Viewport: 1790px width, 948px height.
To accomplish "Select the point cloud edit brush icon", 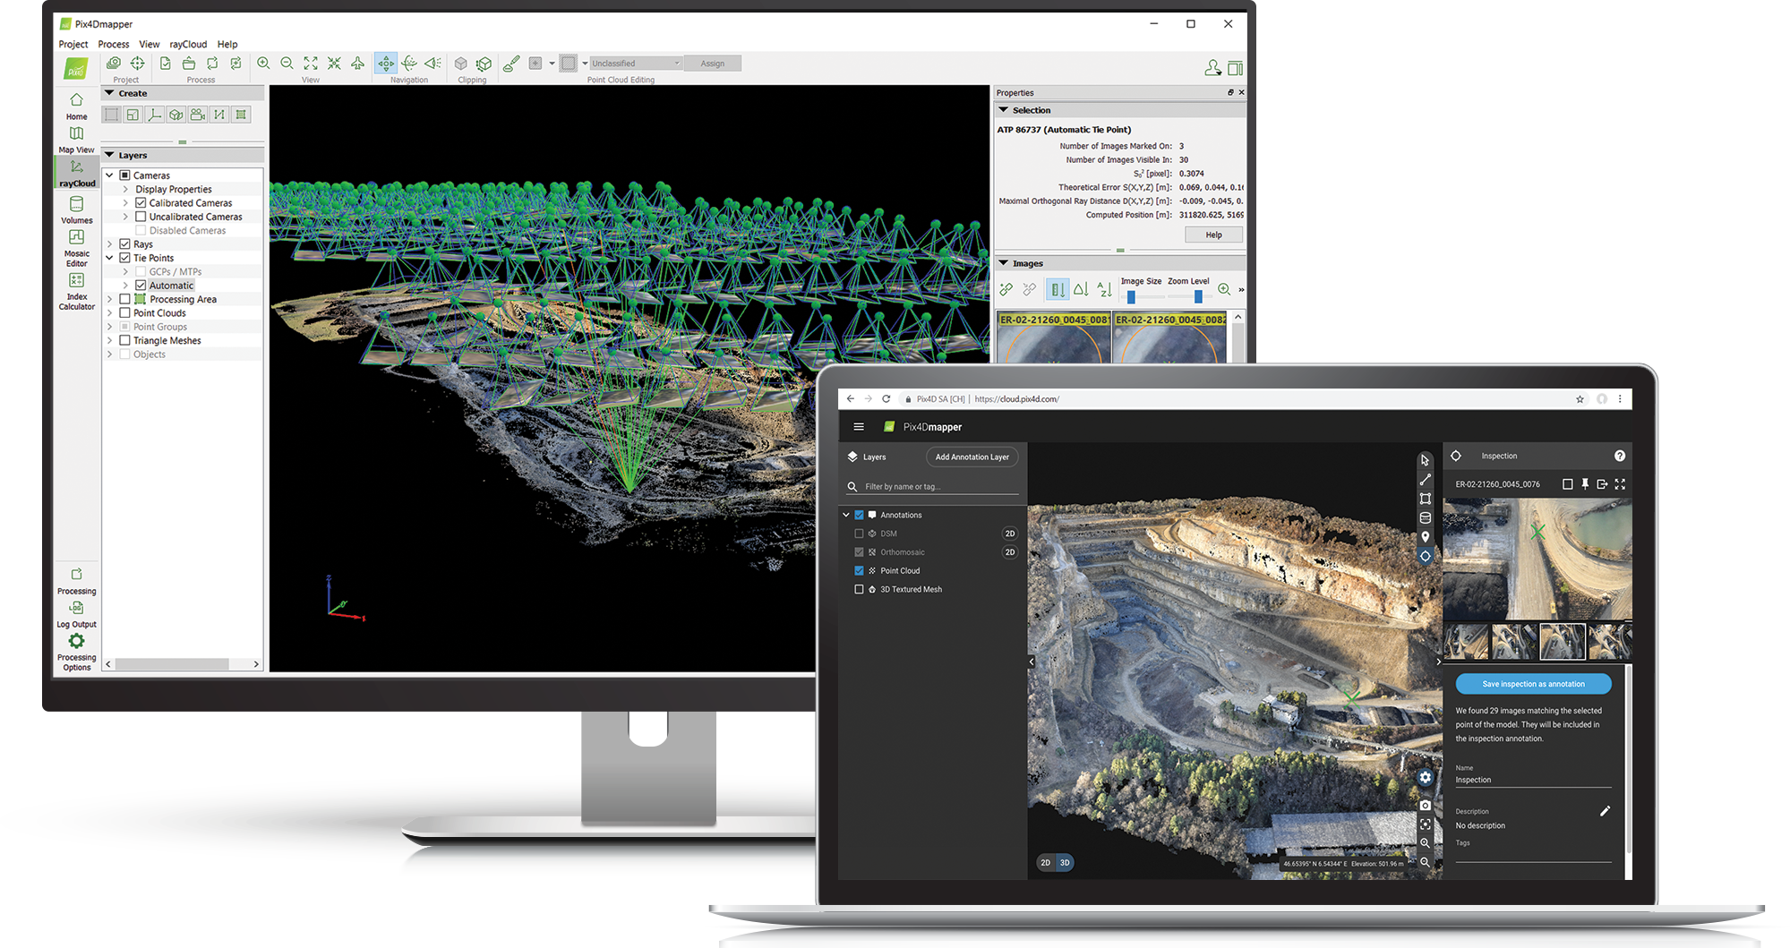I will 510,63.
